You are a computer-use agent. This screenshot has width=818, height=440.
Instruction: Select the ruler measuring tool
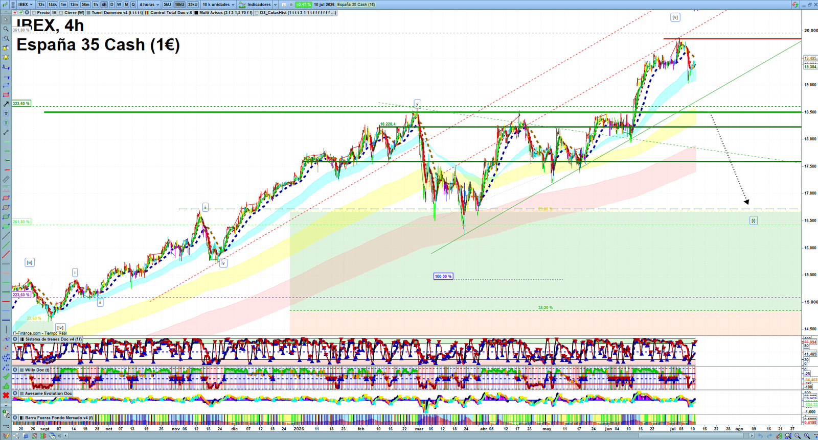click(6, 179)
